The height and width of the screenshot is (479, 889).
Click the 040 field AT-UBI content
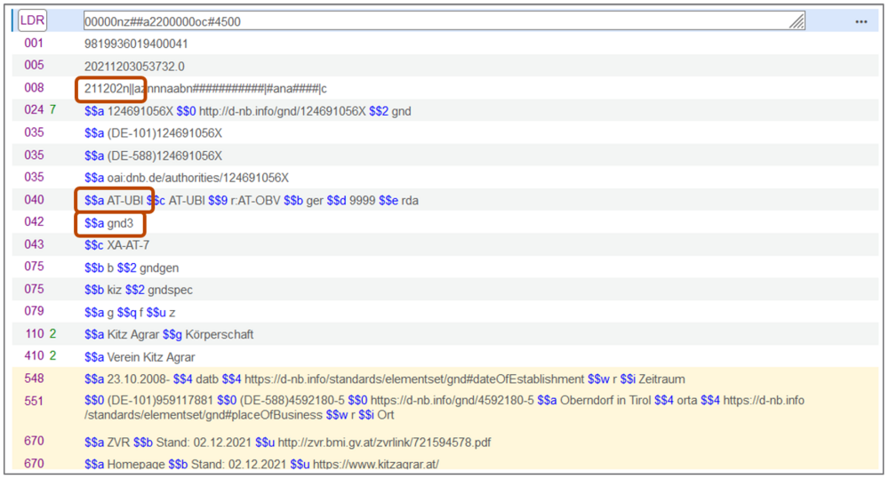point(252,201)
